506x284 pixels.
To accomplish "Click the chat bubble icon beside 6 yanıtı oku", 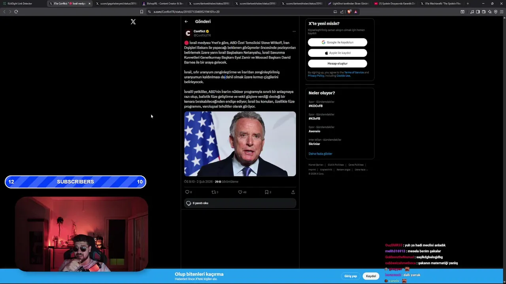I will coord(189,203).
